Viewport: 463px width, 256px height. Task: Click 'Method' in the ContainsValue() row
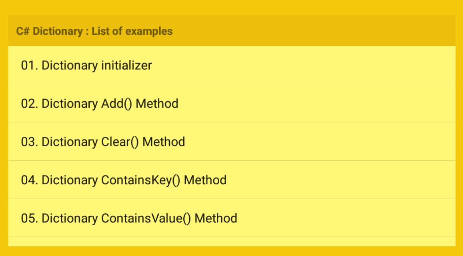[x=216, y=219]
